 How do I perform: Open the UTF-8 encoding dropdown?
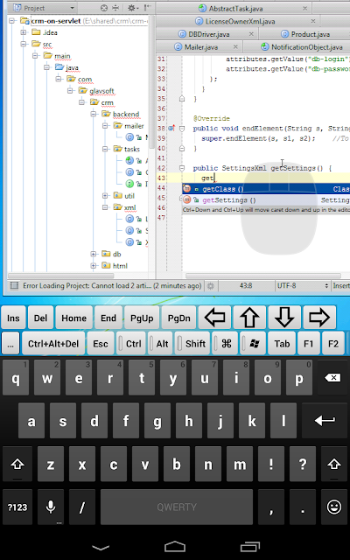pyautogui.click(x=303, y=286)
